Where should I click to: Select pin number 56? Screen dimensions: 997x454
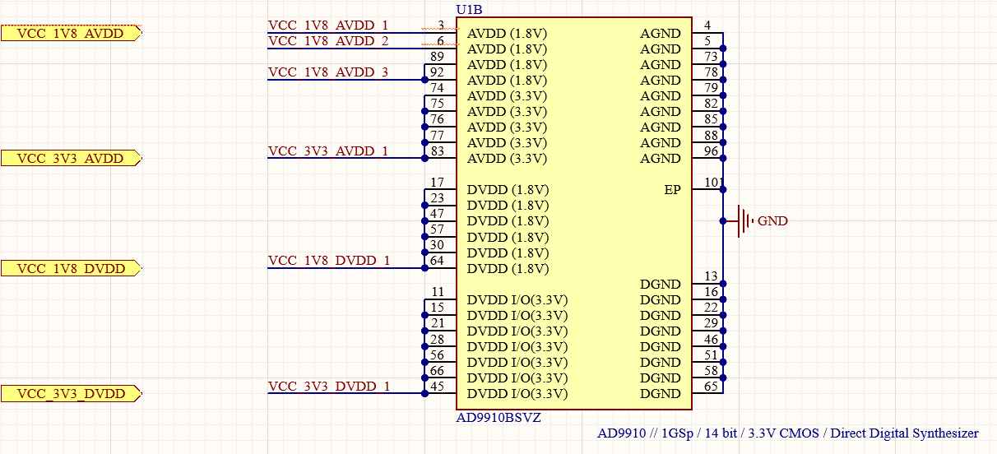pyautogui.click(x=438, y=354)
